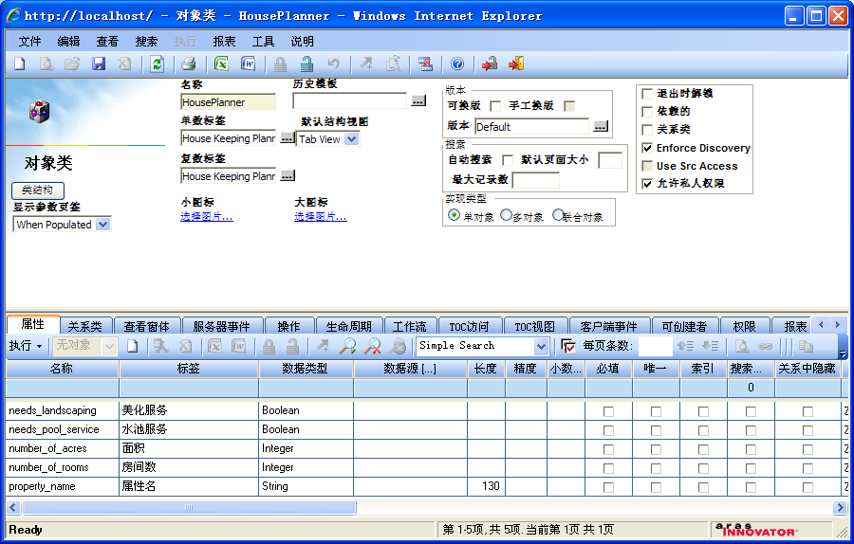Run search with the magnifier green arrow icon
This screenshot has height=544, width=854.
point(347,346)
